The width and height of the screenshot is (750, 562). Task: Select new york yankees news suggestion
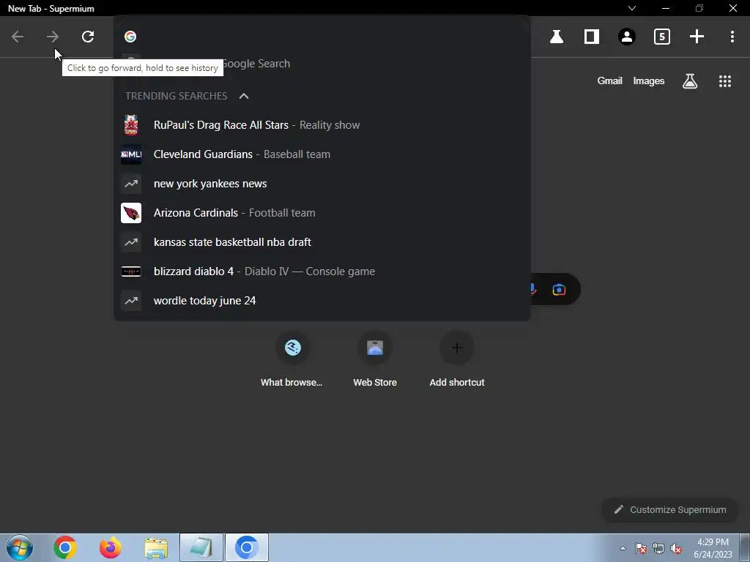coord(322,184)
